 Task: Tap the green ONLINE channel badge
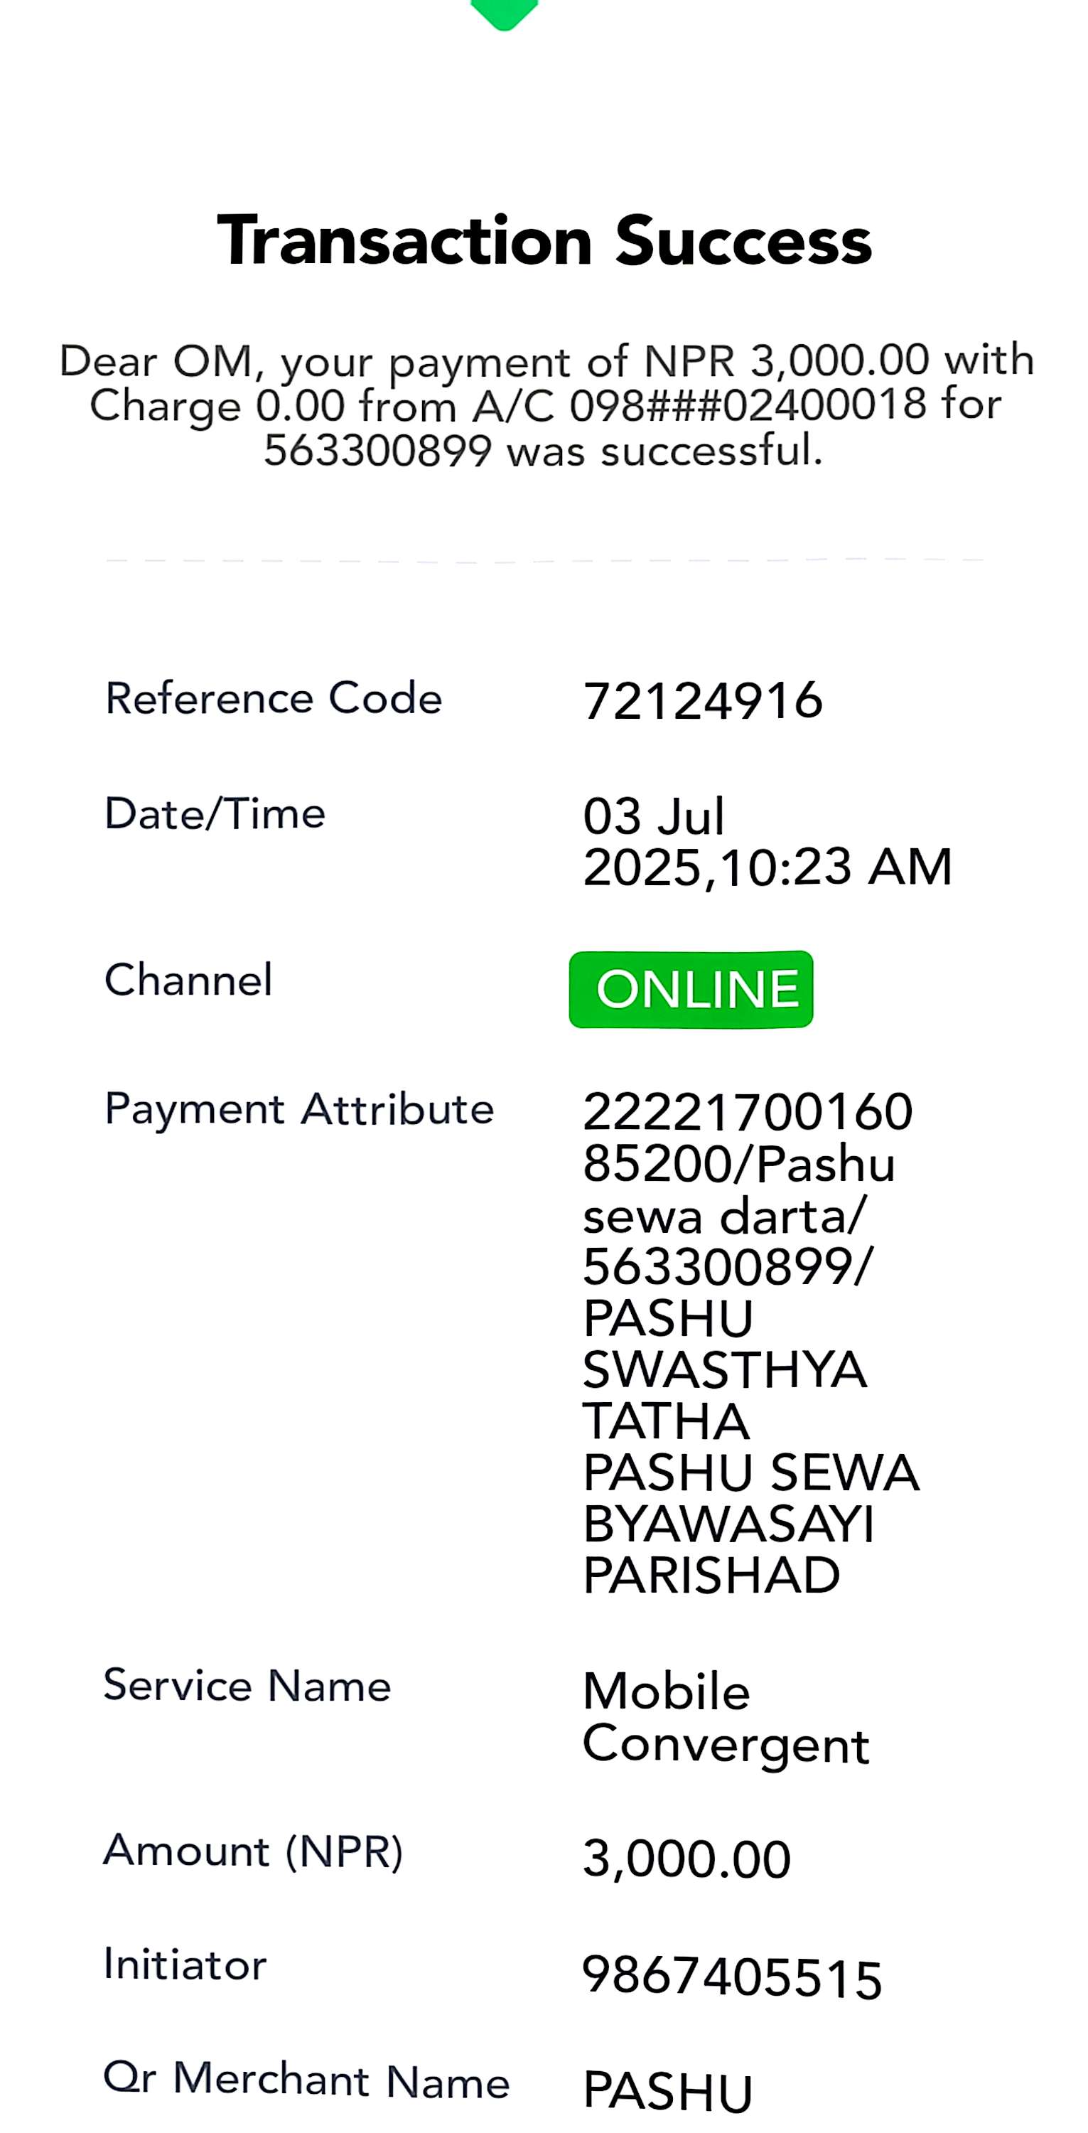click(691, 989)
